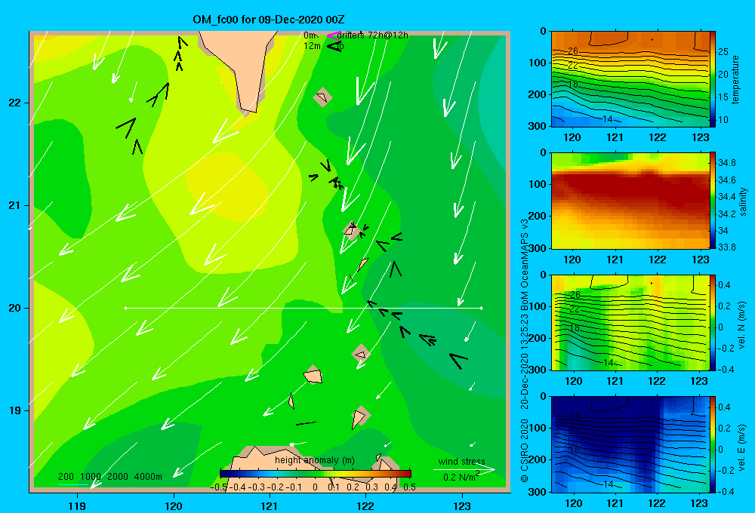
Task: Click the salinity color bar
Action: click(713, 201)
